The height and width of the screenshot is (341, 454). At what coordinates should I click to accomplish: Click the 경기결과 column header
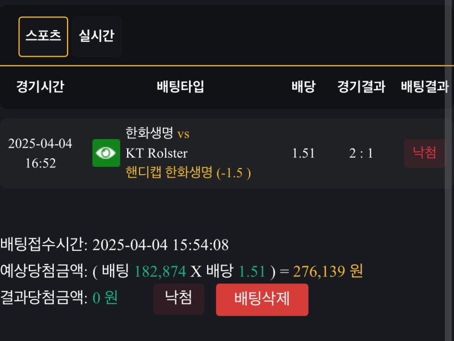click(x=361, y=87)
